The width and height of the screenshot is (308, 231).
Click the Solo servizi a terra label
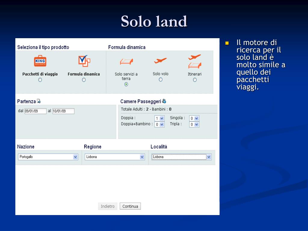(126, 76)
